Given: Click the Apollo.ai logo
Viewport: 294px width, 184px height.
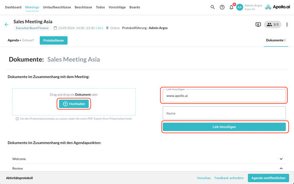Looking at the screenshot, I should [x=277, y=7].
